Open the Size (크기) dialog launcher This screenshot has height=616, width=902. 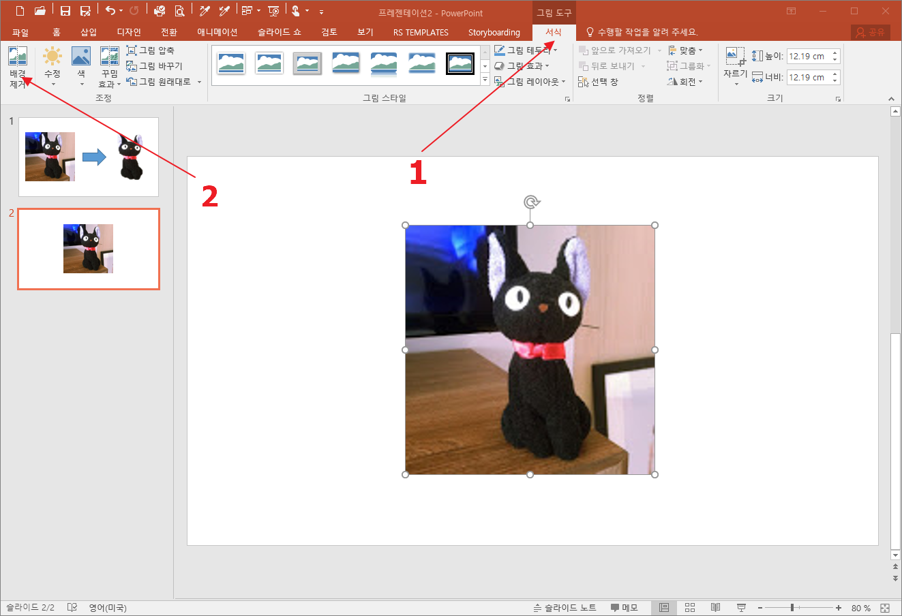[838, 99]
